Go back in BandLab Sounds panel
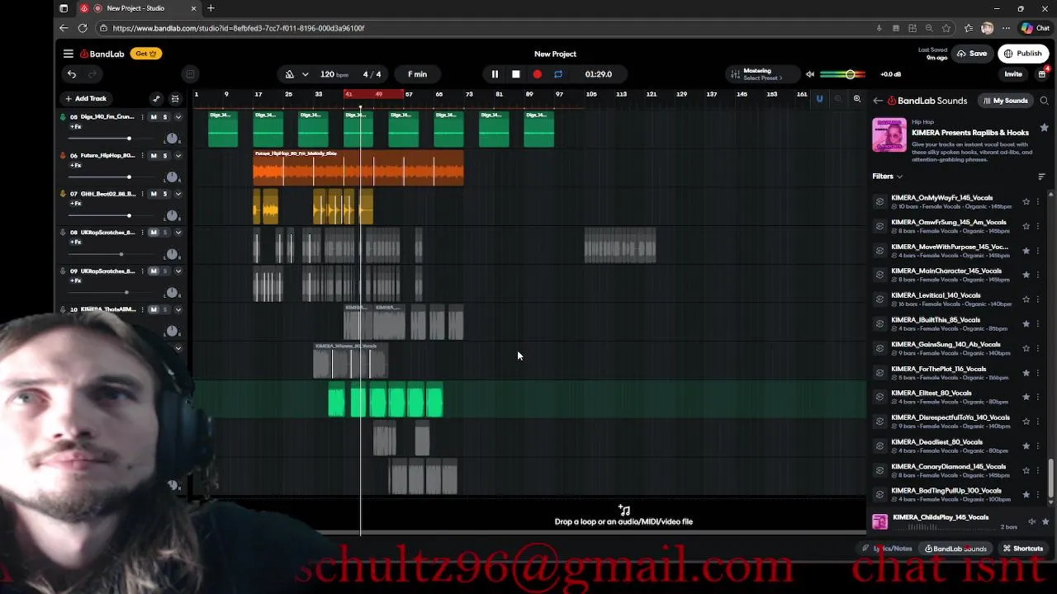 [878, 101]
